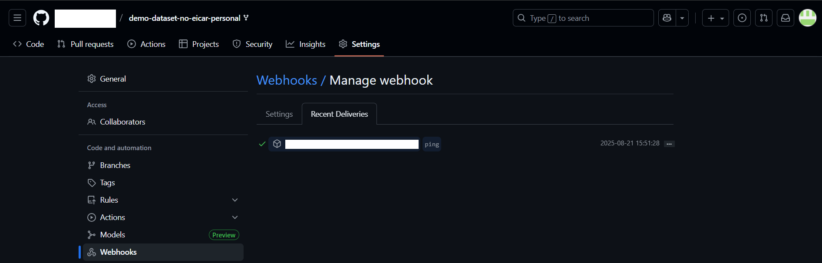Image resolution: width=822 pixels, height=263 pixels.
Task: Open the hamburger navigation menu
Action: (x=17, y=18)
